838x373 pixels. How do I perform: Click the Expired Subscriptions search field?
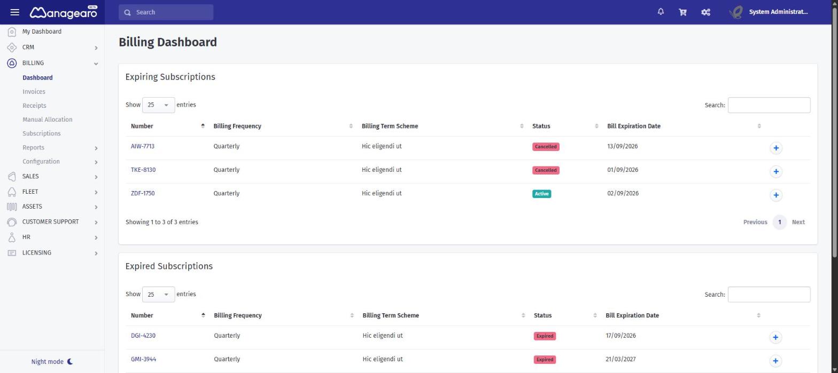(769, 295)
